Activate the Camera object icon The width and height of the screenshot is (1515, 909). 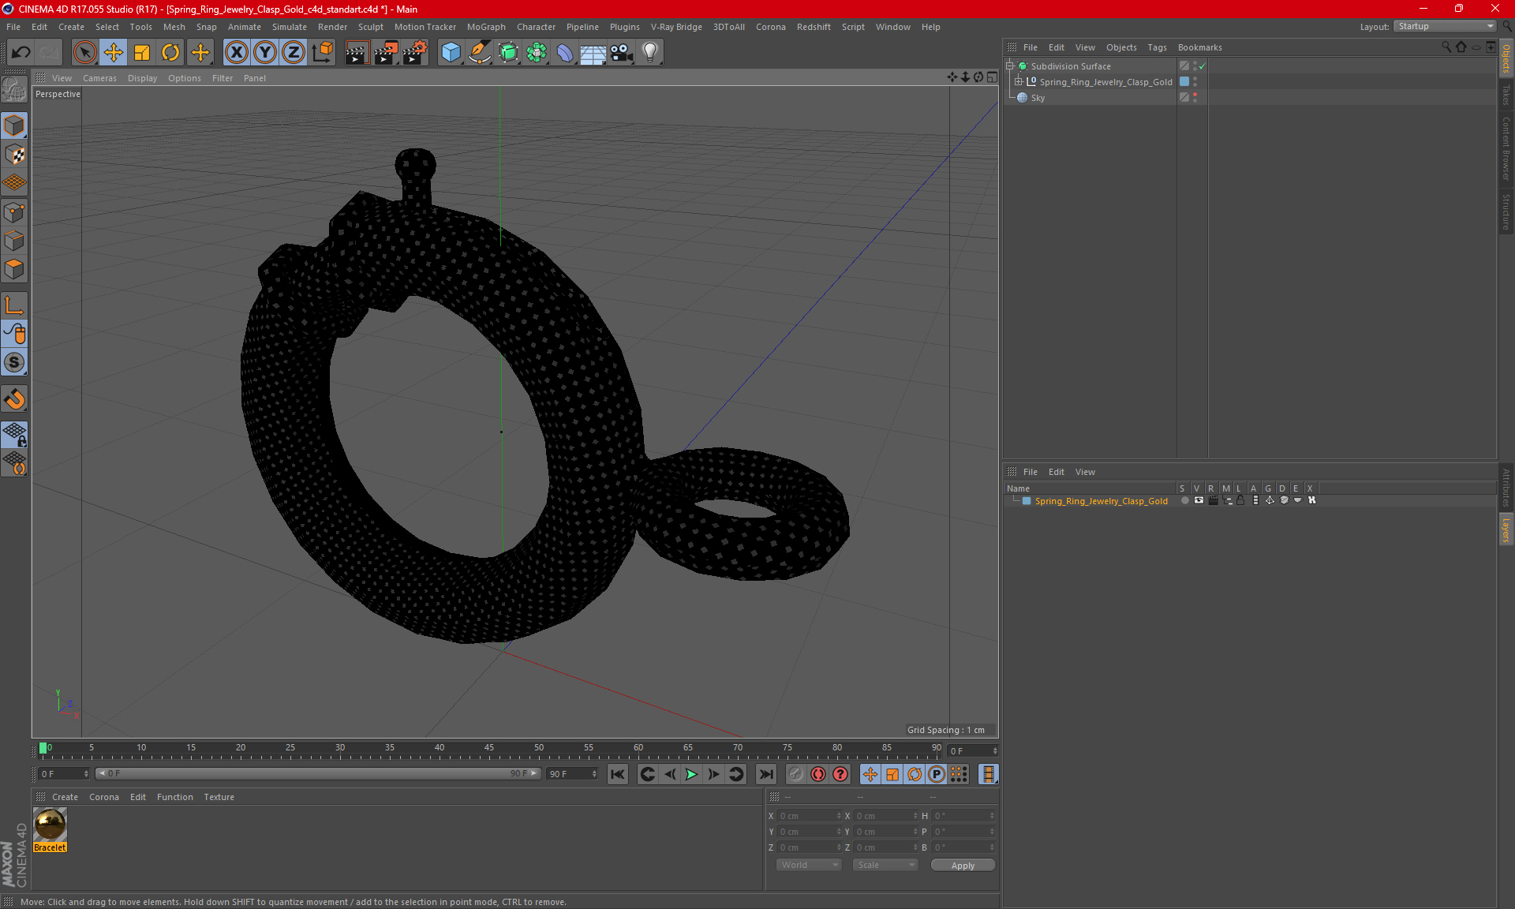click(x=621, y=53)
